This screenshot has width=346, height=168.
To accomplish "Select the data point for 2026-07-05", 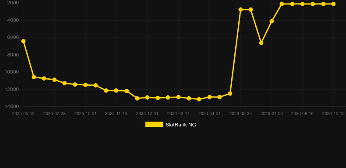I will point(272,21).
